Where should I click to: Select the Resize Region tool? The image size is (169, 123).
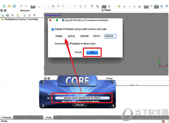[x=58, y=6]
